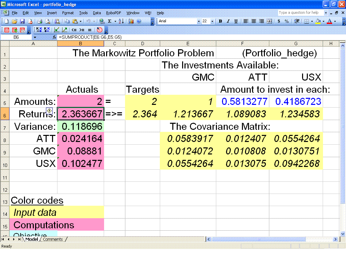Open the AutoSum functions dropdown arrow
Screen dimensions: 346x259
(115, 21)
